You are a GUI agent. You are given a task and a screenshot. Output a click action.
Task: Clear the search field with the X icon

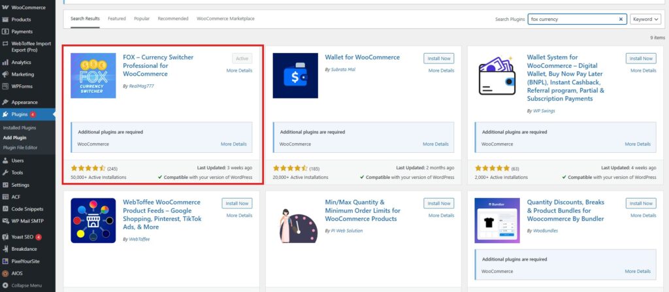[621, 19]
